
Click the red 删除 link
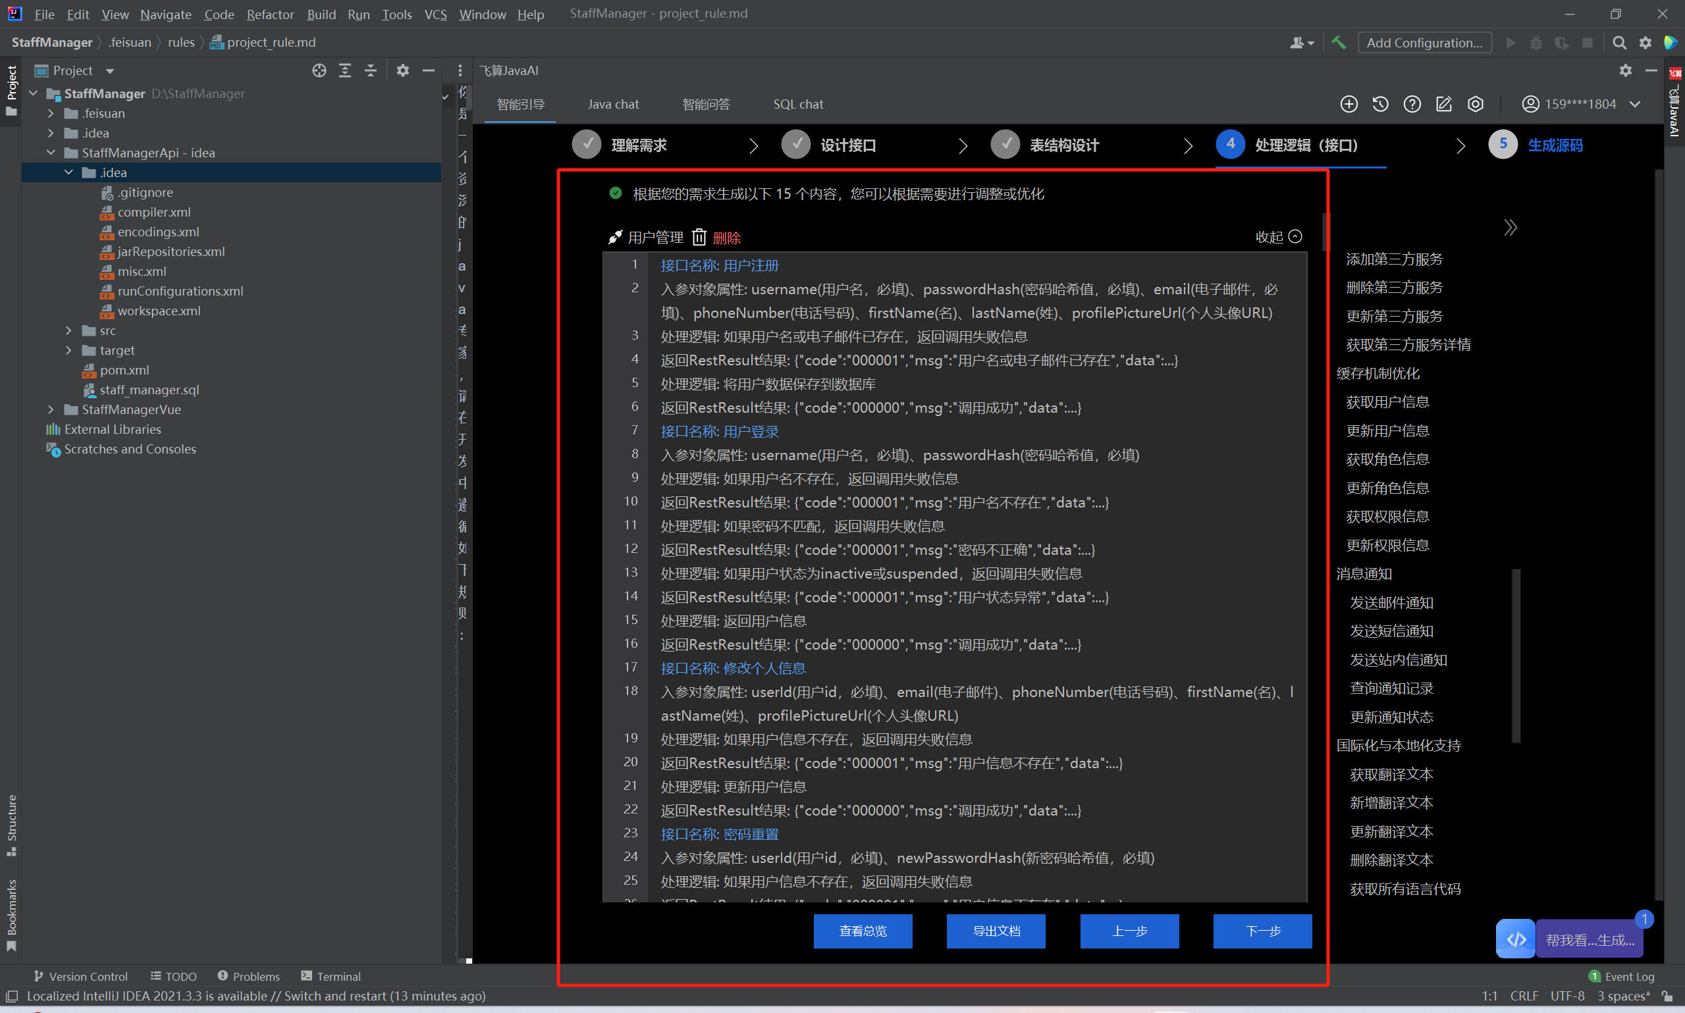click(x=727, y=238)
